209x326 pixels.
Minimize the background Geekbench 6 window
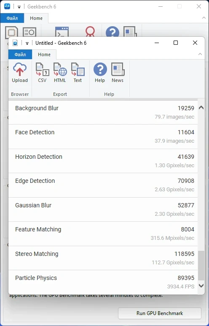[x=161, y=6]
